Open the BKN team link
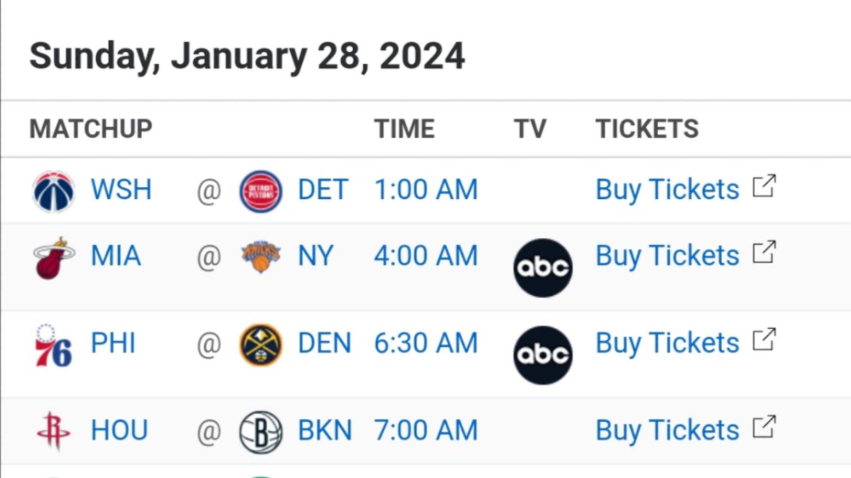Viewport: 851px width, 478px height. click(x=325, y=430)
